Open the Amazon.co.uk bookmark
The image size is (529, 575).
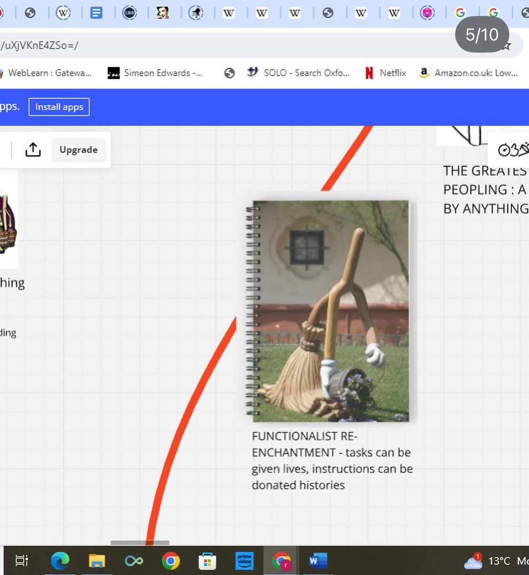tap(468, 73)
